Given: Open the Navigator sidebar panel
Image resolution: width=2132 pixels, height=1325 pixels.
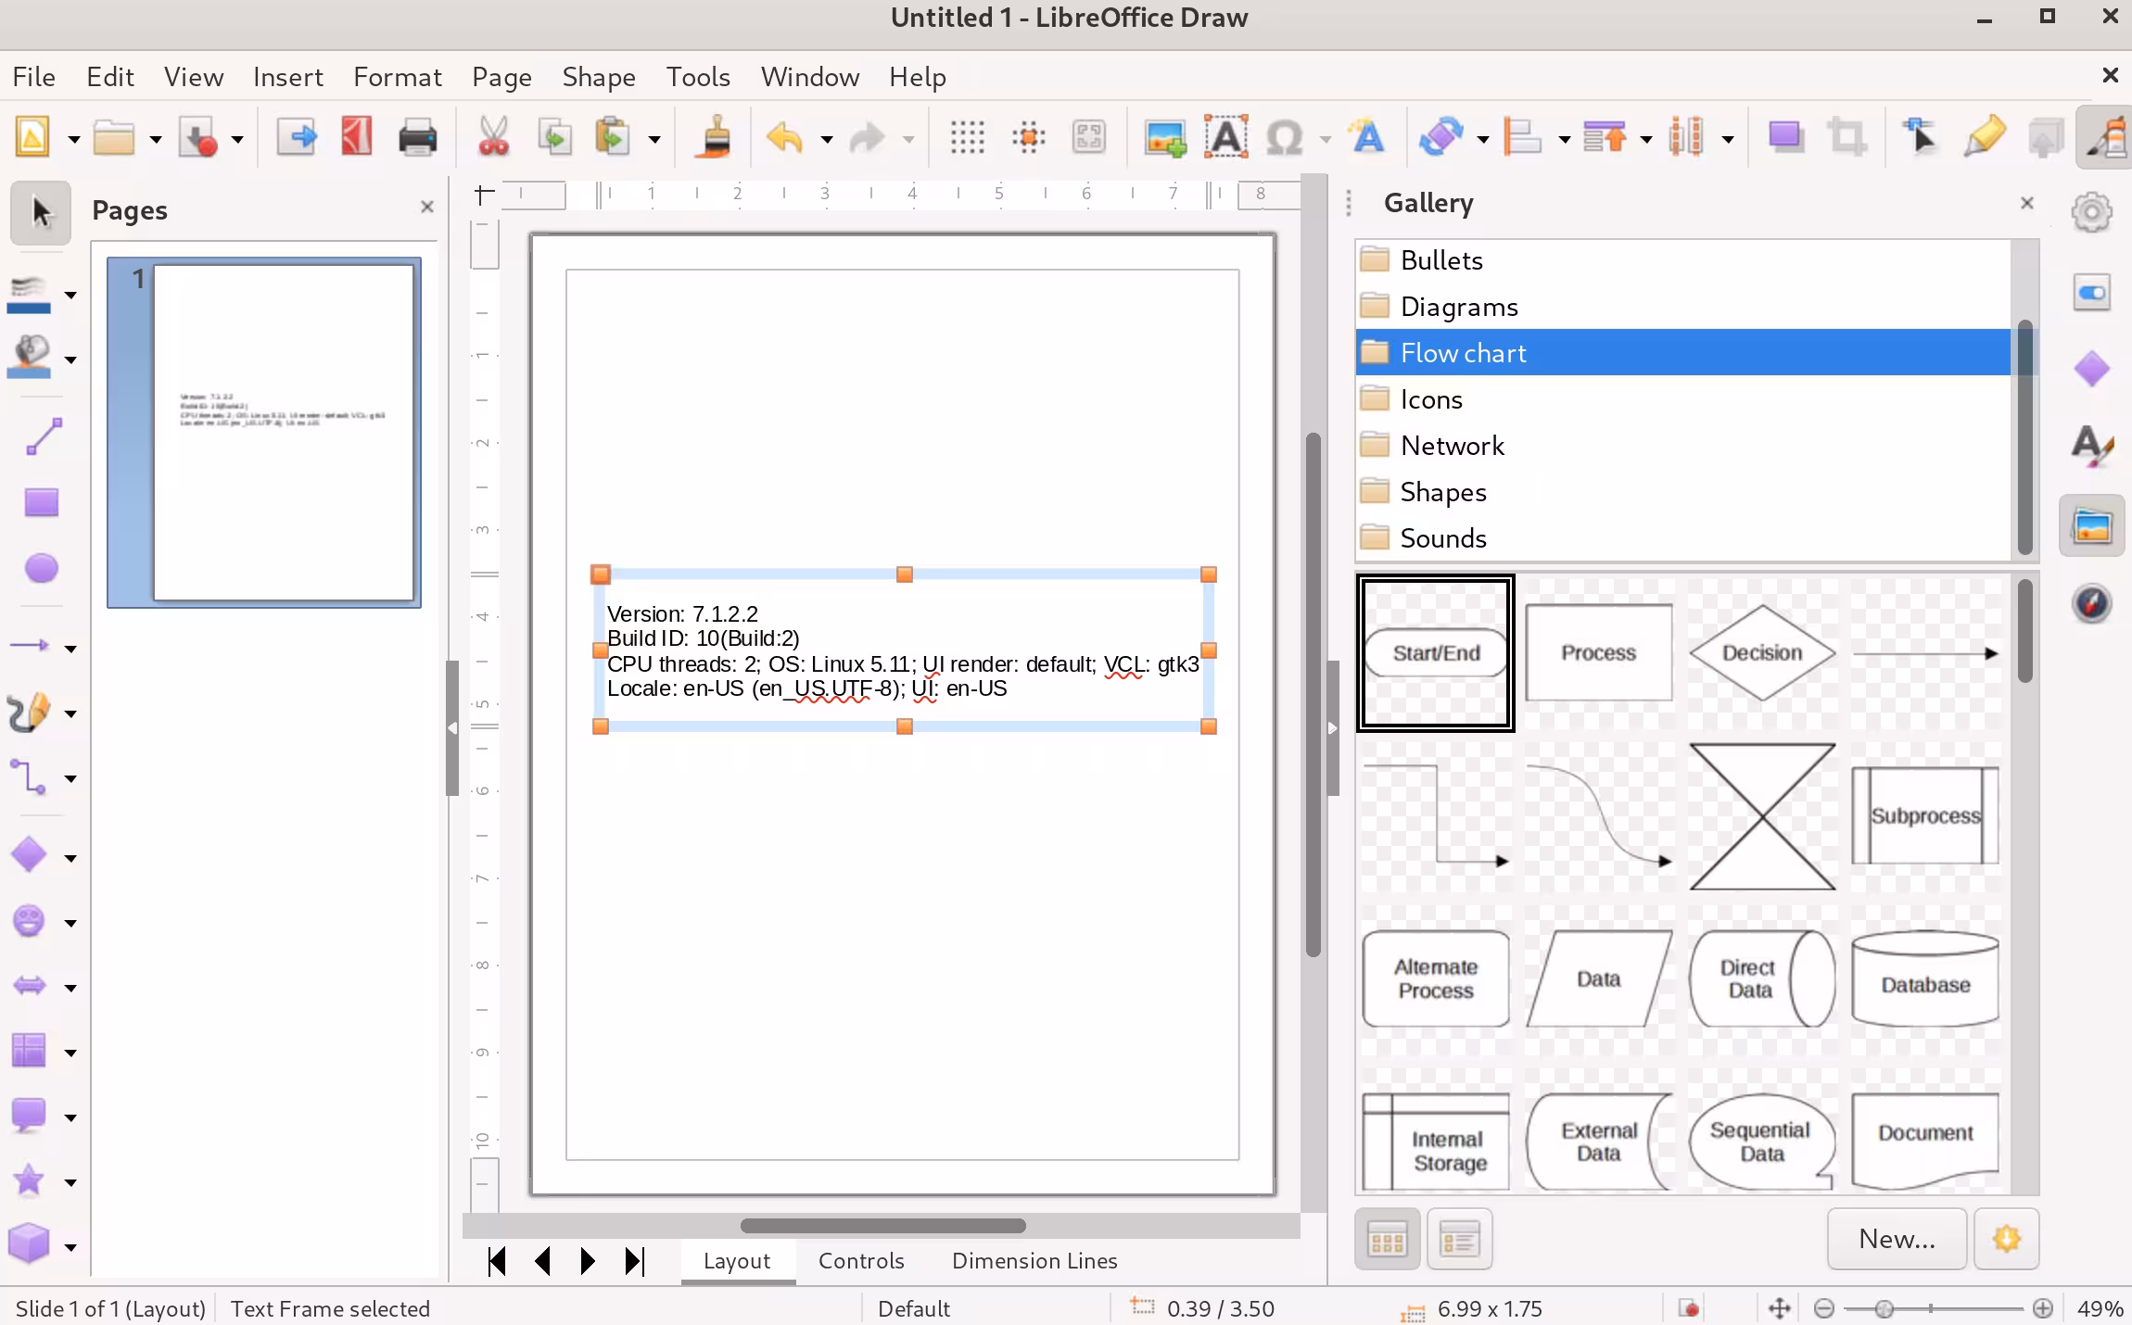Looking at the screenshot, I should (x=2091, y=604).
